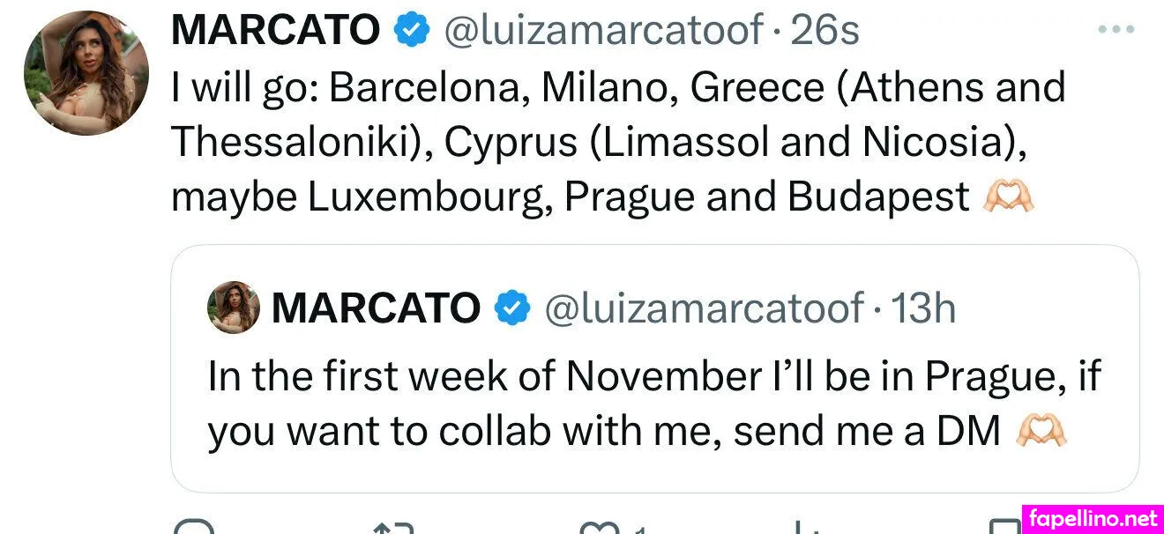Image resolution: width=1164 pixels, height=534 pixels.
Task: Click the MARCATO name in the quoted tweet
Action: (376, 308)
